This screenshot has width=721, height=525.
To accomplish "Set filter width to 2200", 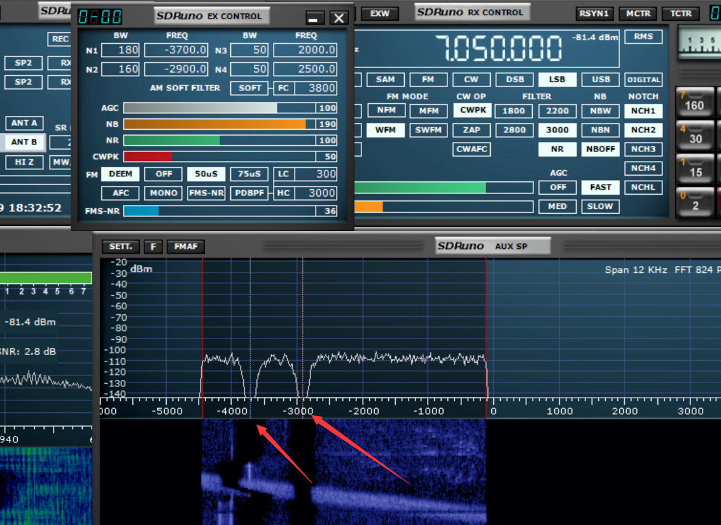I will click(x=557, y=111).
